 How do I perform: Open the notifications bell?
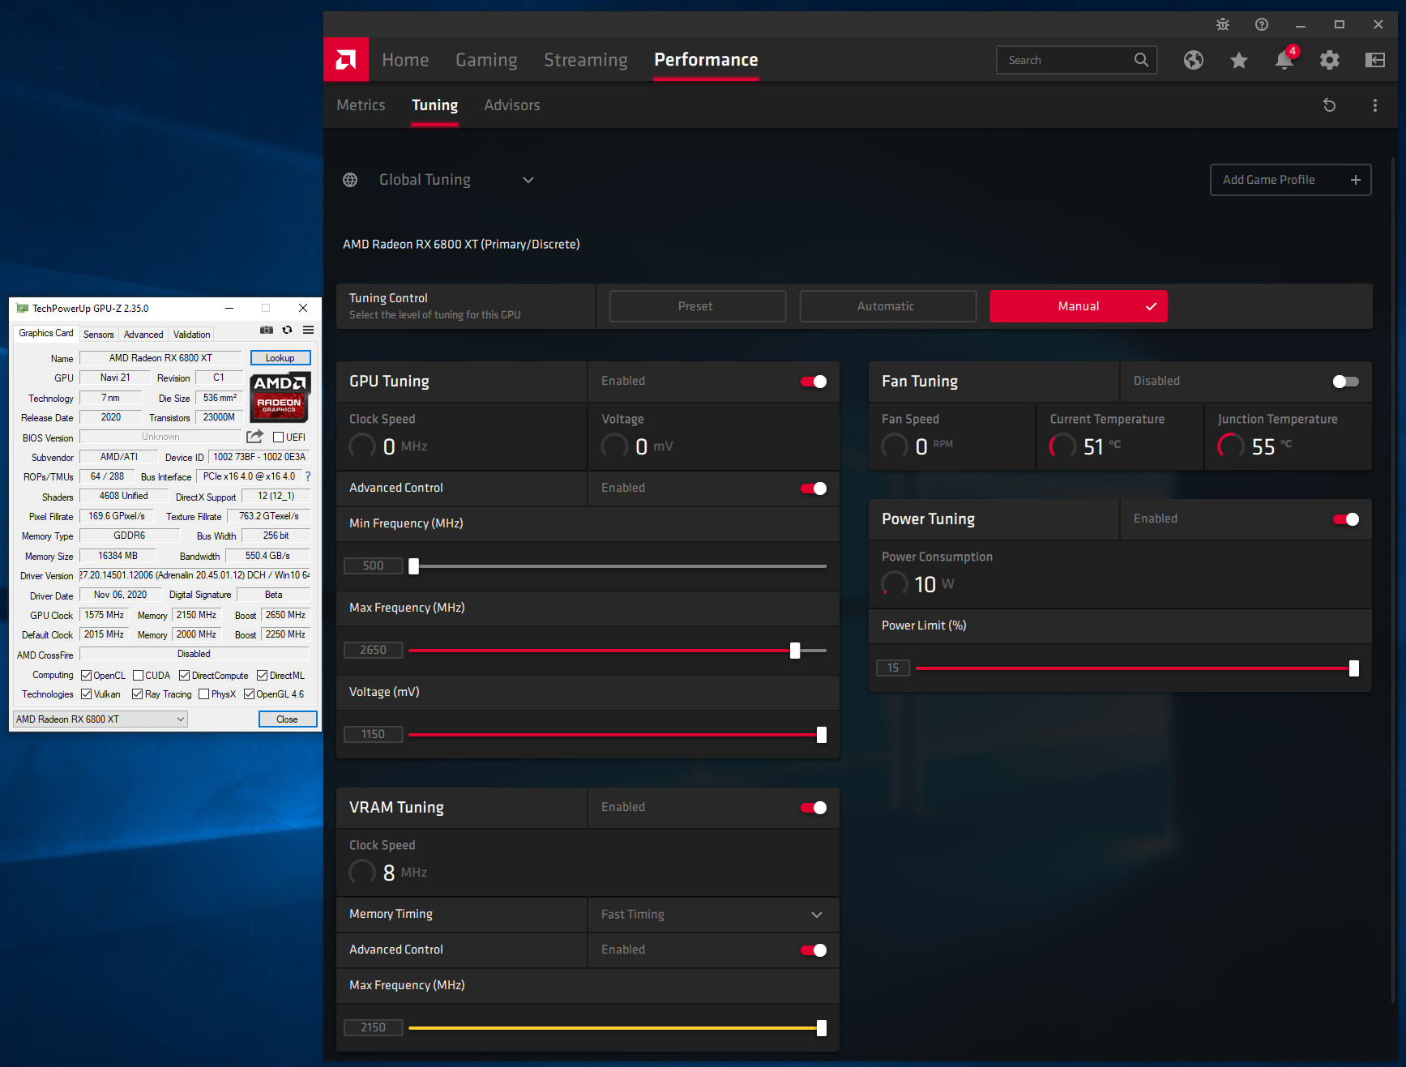point(1284,60)
